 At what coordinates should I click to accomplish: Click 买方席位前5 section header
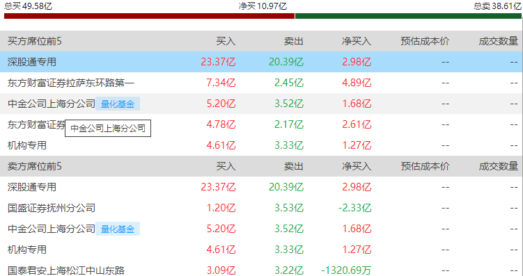coord(35,41)
